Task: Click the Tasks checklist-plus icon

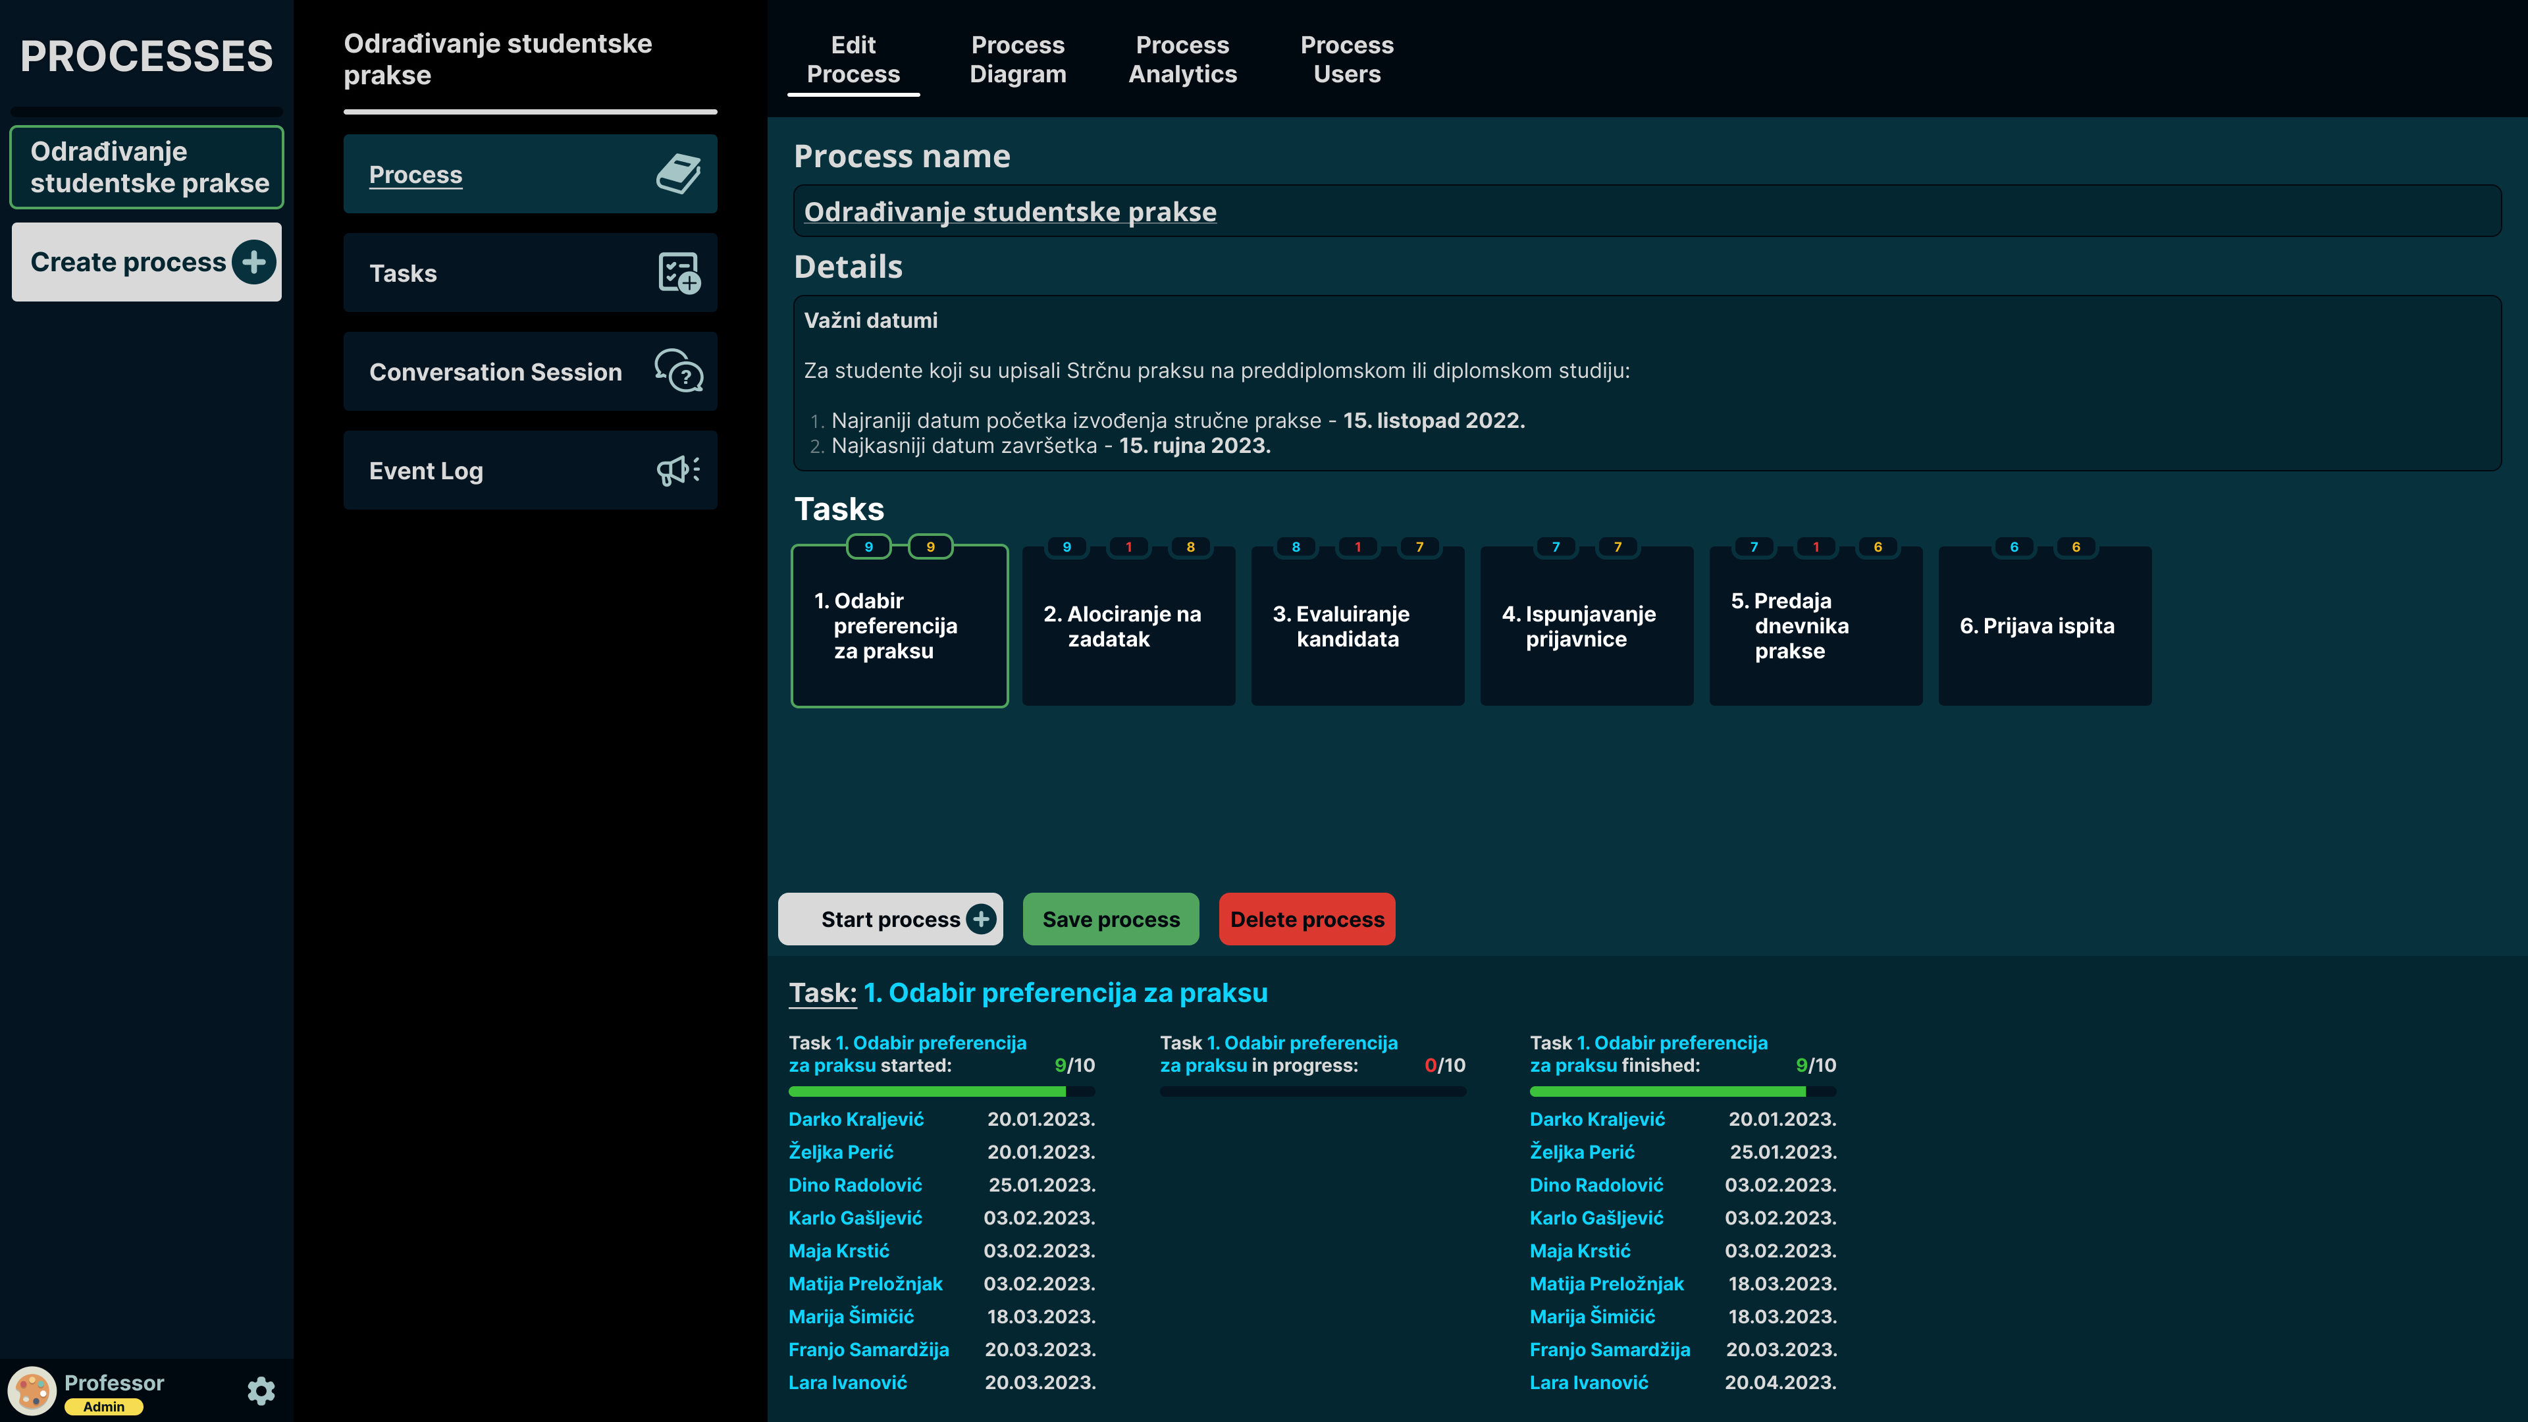Action: coord(678,273)
